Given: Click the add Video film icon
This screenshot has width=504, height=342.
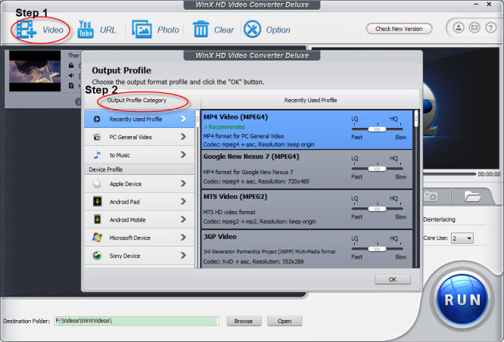Looking at the screenshot, I should pyautogui.click(x=26, y=30).
